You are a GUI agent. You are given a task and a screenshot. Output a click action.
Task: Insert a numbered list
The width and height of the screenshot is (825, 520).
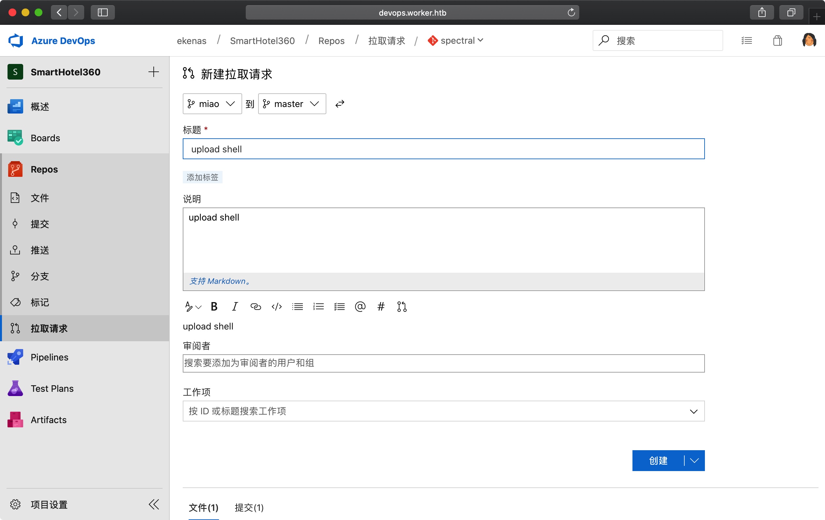click(x=318, y=307)
